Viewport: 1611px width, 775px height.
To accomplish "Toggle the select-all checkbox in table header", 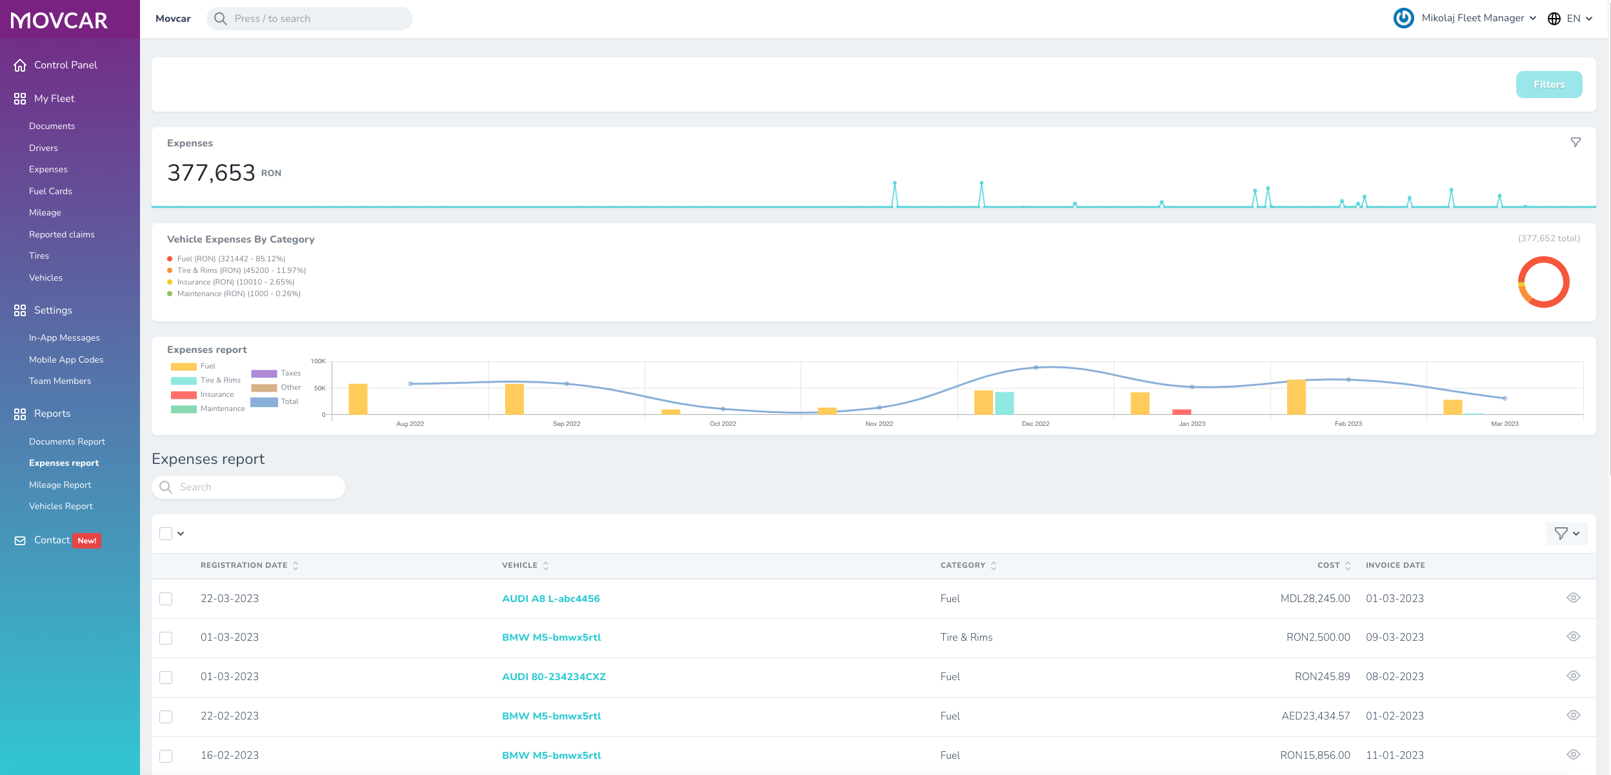I will (x=166, y=534).
